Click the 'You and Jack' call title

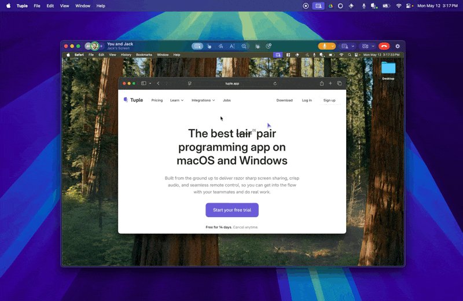[x=120, y=44]
